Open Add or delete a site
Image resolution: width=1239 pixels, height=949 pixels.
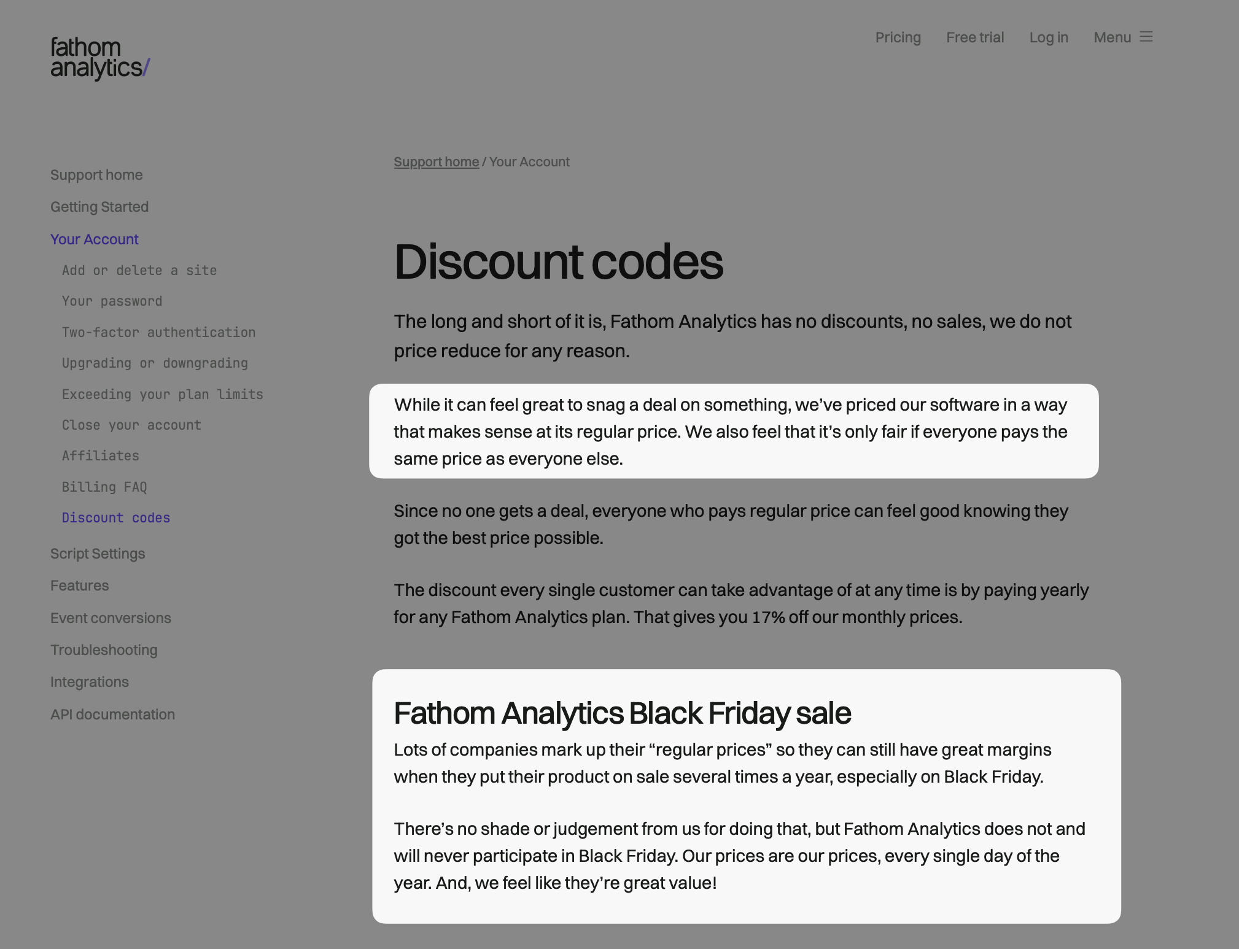click(139, 271)
